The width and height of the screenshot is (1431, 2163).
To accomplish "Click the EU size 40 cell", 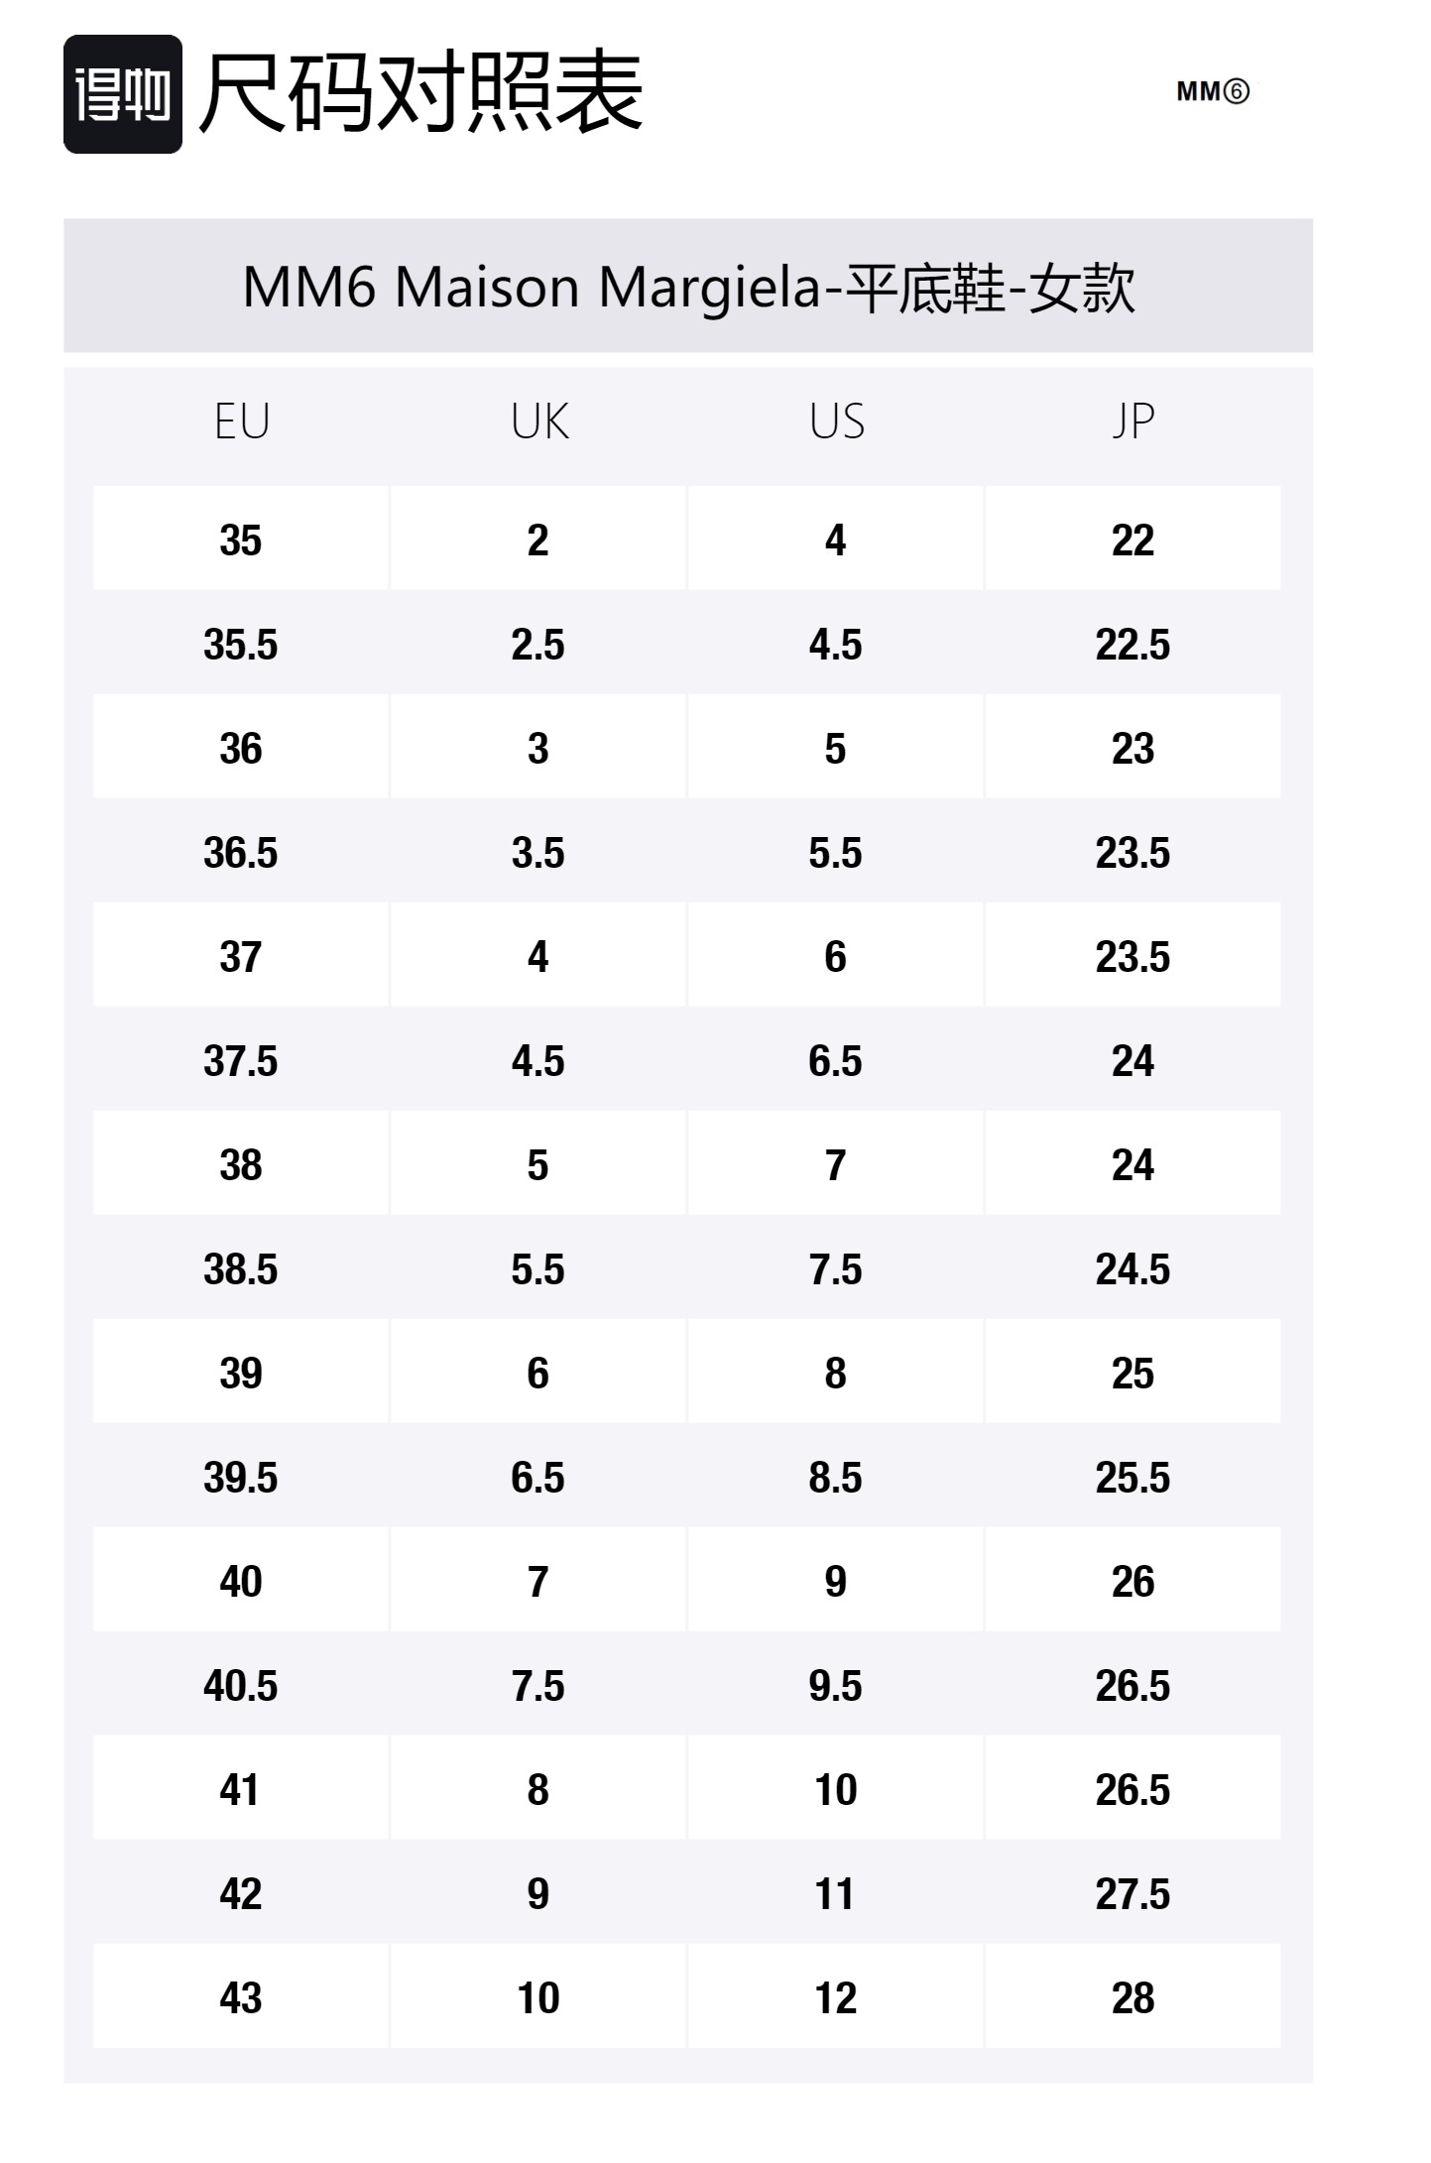I will [x=241, y=1582].
